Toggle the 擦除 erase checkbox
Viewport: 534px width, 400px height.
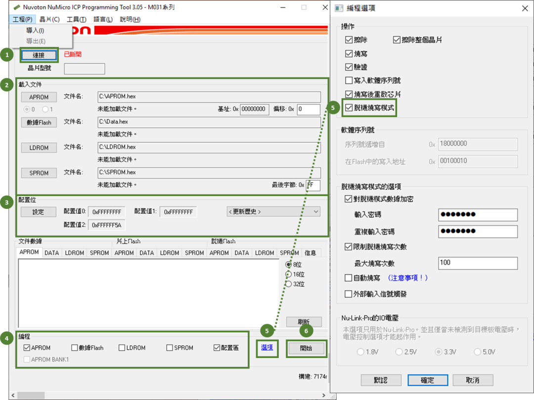click(349, 40)
